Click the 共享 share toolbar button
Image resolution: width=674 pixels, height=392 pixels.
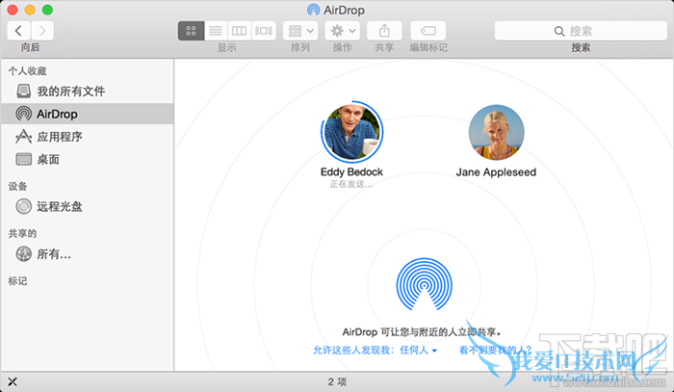(384, 31)
